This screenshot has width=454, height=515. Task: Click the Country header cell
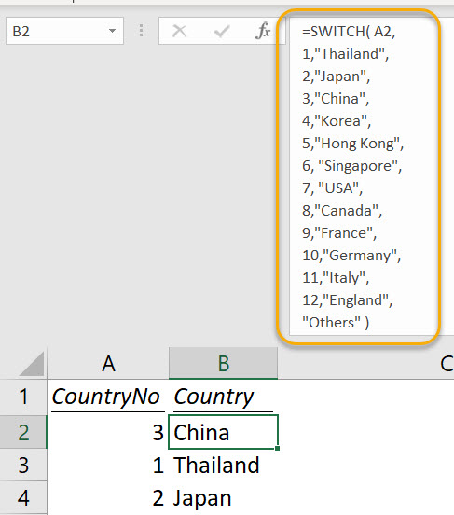[223, 397]
